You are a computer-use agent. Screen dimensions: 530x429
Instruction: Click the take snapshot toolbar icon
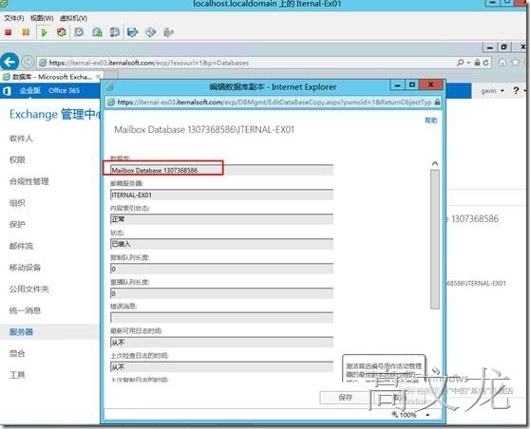pyautogui.click(x=79, y=32)
